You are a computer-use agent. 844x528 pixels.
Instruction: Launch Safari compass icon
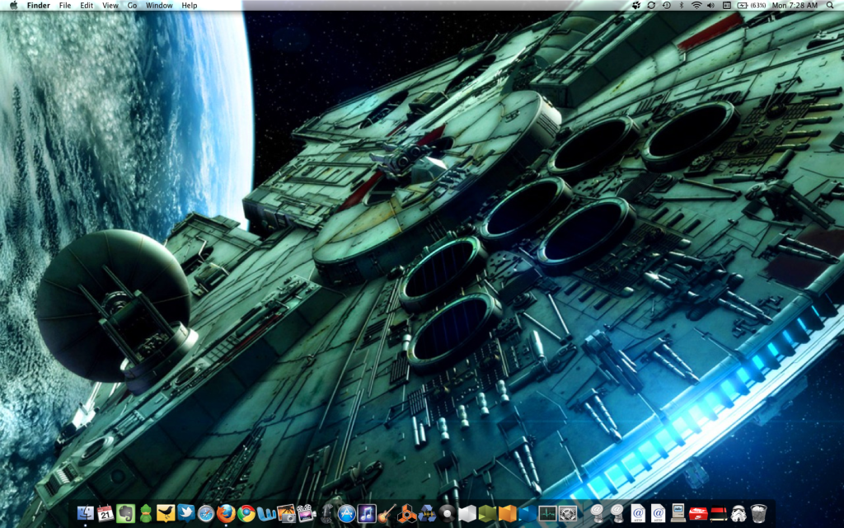tap(205, 513)
